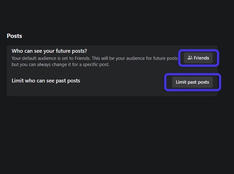The image size is (234, 174).
Task: Restrict old posts with Limit past posts
Action: coord(192,82)
